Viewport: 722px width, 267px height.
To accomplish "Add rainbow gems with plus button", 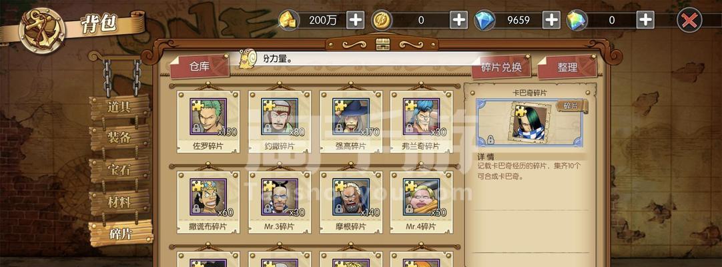I will coord(645,20).
